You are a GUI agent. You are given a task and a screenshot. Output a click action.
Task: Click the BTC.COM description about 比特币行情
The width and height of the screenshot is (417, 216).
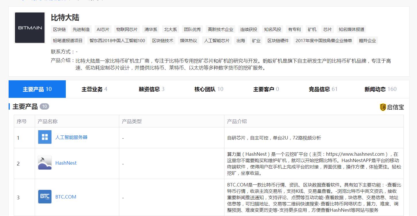(314, 197)
